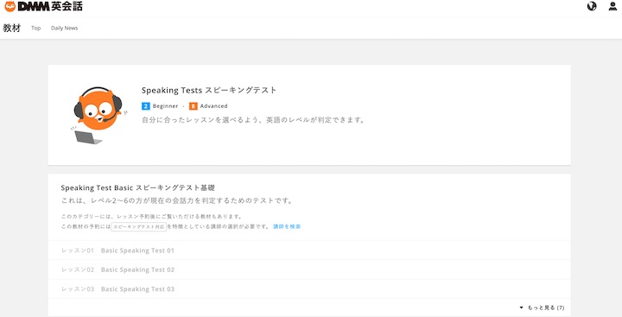The height and width of the screenshot is (317, 622).
Task: Open the user account profile icon
Action: click(x=612, y=6)
